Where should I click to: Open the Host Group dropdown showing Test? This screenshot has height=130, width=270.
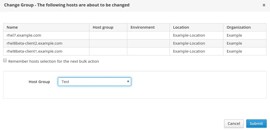click(95, 82)
